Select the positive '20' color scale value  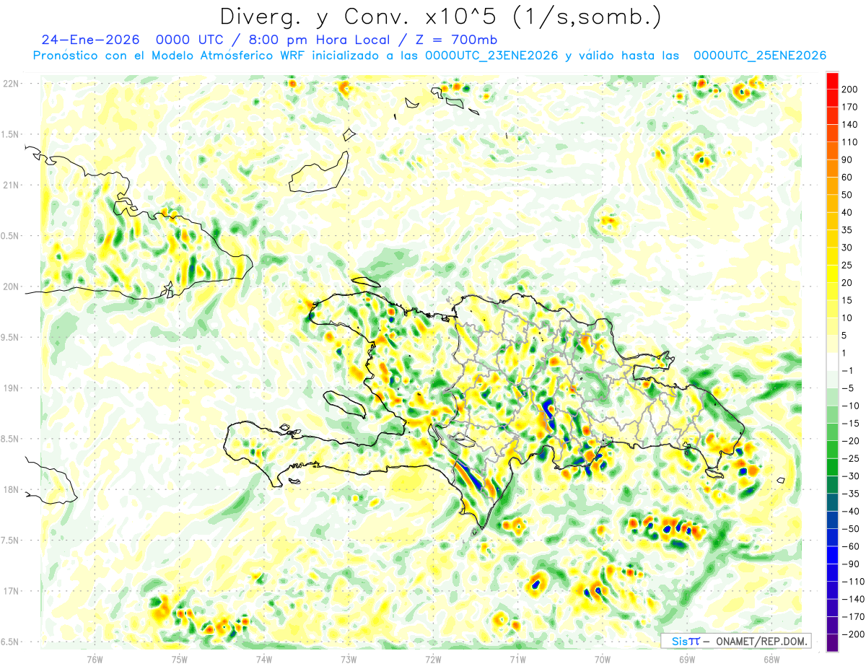tap(848, 283)
